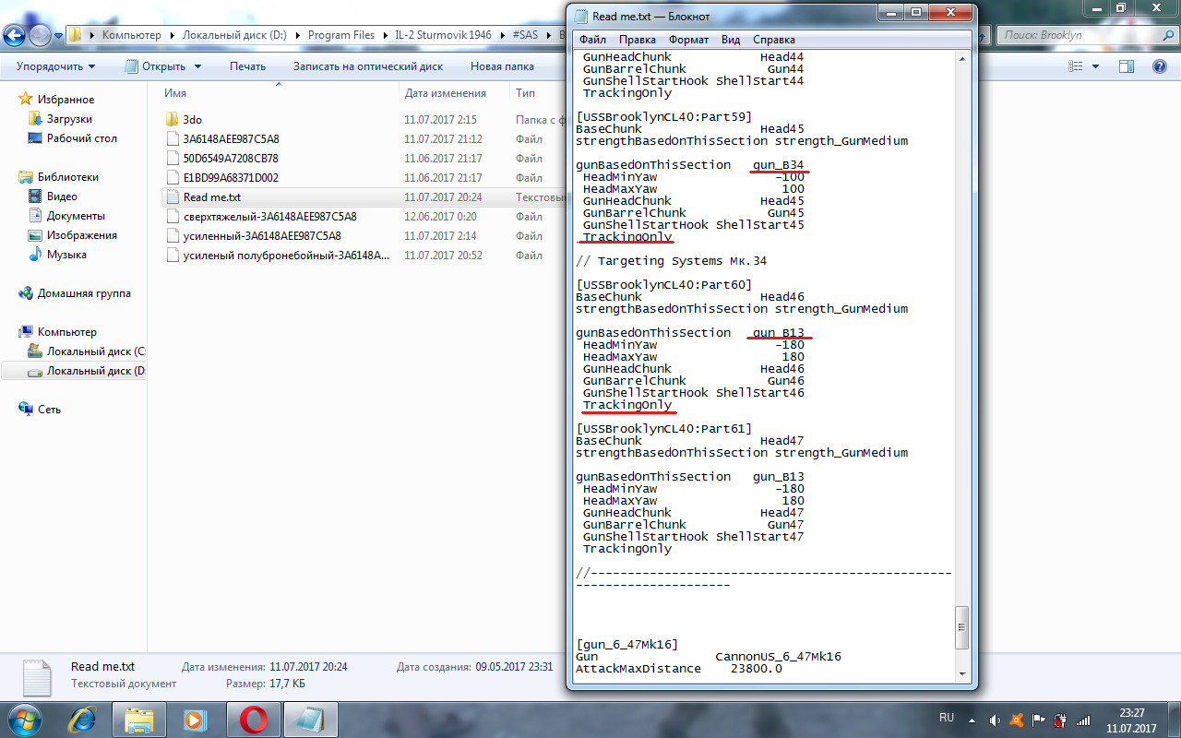Click the Notepad scrollbar down arrow
The image size is (1181, 738).
[x=962, y=676]
